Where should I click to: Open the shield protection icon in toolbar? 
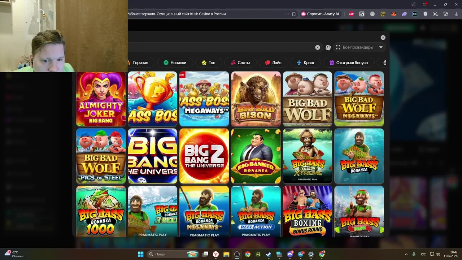click(425, 14)
